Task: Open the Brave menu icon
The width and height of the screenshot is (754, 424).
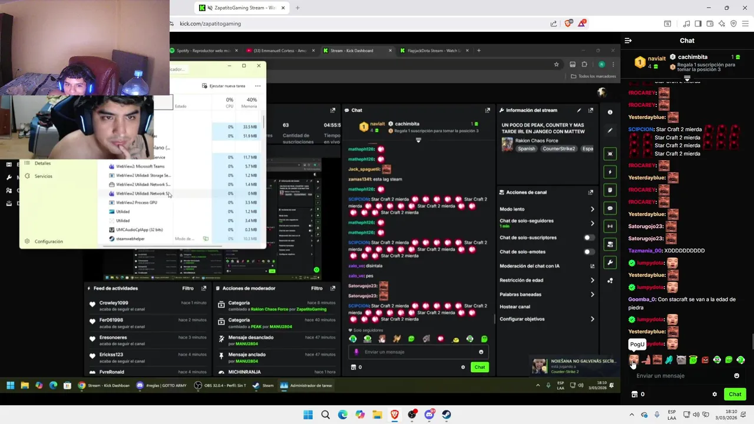Action: click(745, 24)
